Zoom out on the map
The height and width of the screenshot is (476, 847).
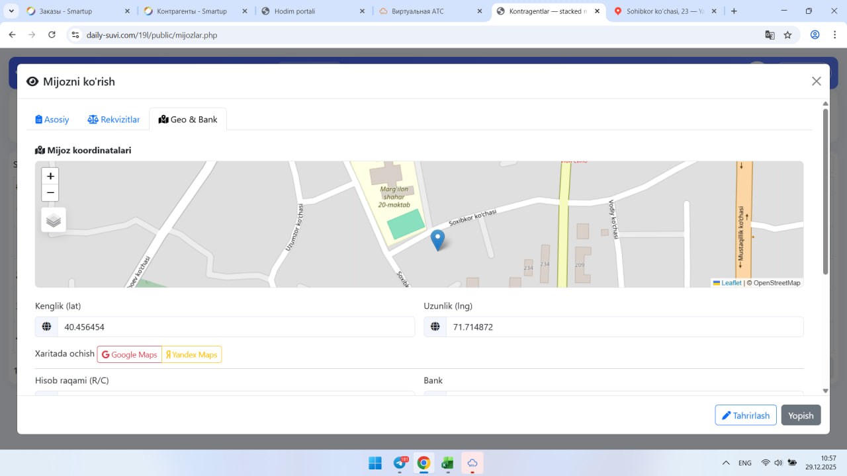[x=50, y=193]
